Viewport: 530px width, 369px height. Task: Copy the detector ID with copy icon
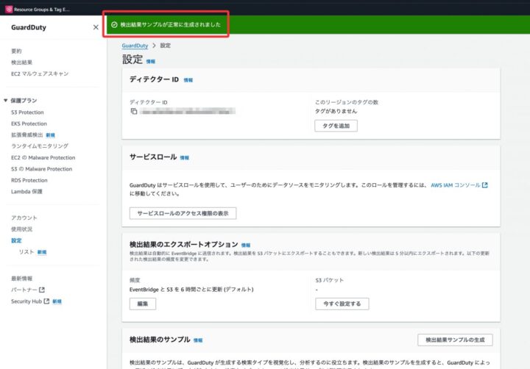click(133, 111)
